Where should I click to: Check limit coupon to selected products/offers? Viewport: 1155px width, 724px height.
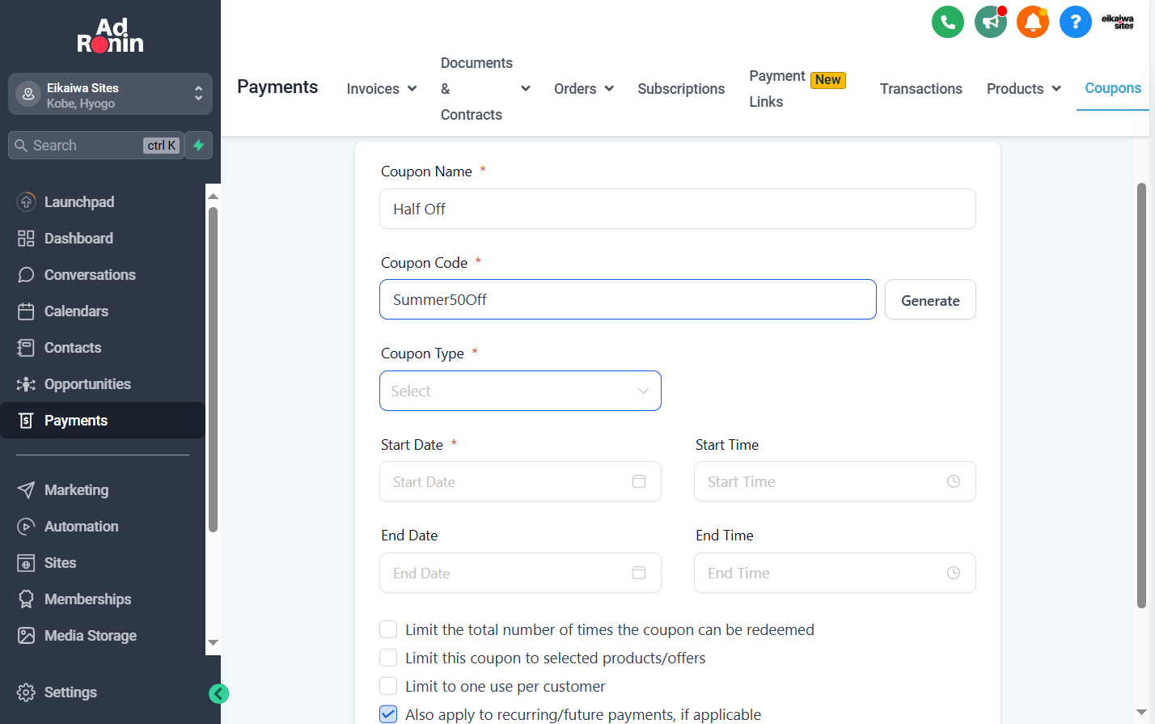pyautogui.click(x=388, y=658)
